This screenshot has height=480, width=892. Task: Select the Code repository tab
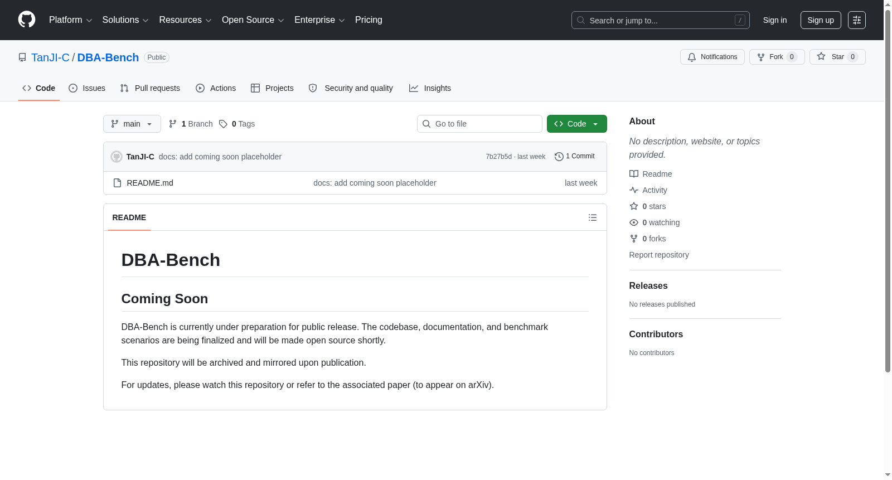pos(39,88)
